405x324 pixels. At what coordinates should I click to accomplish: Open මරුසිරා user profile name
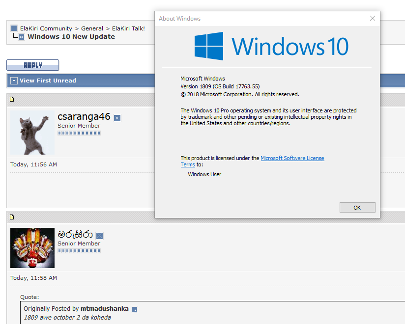pyautogui.click(x=75, y=234)
